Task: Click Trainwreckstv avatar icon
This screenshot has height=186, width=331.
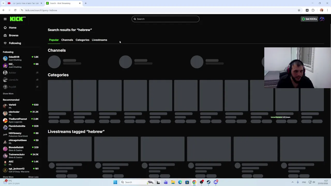Action: (5, 156)
